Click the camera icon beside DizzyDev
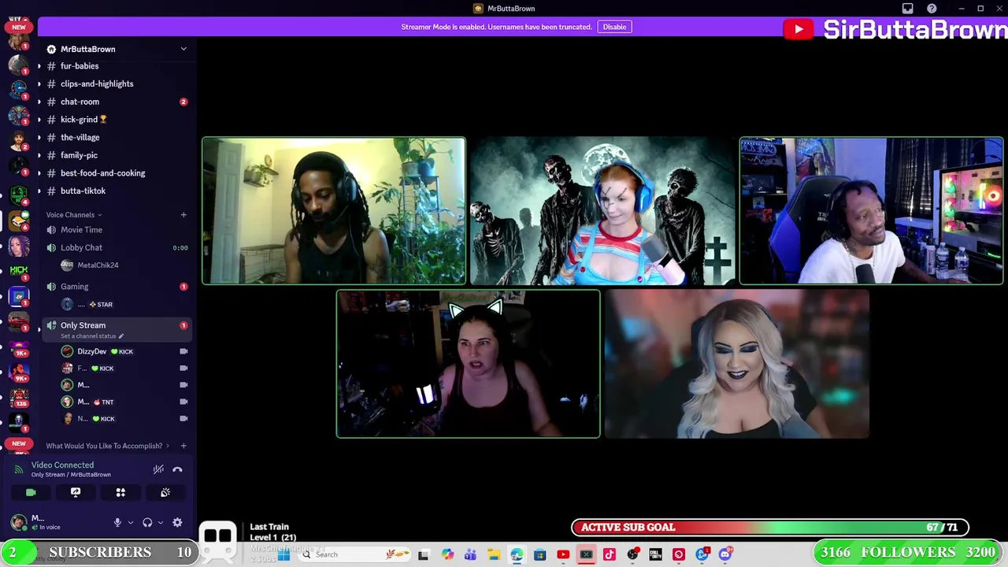Image resolution: width=1008 pixels, height=567 pixels. 183,351
